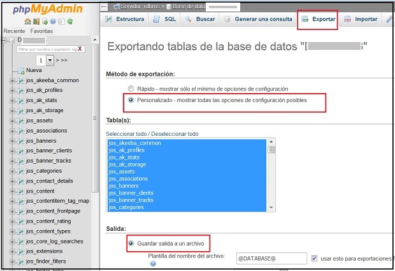This screenshot has height=271, width=395.
Task: Click the help icon below Plantilla label
Action: [153, 264]
